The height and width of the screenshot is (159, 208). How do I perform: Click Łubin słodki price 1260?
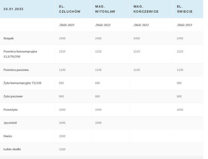(x=63, y=149)
